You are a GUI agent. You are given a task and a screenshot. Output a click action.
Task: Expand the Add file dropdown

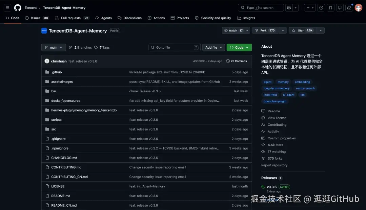coord(213,47)
